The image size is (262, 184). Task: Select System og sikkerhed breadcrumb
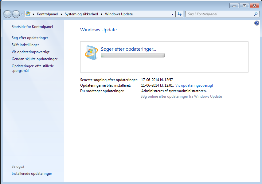click(81, 14)
